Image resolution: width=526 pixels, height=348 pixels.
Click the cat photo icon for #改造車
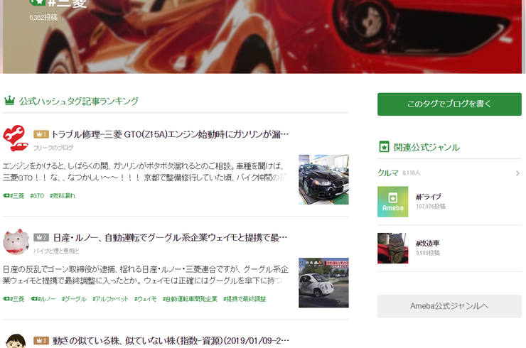pos(392,248)
